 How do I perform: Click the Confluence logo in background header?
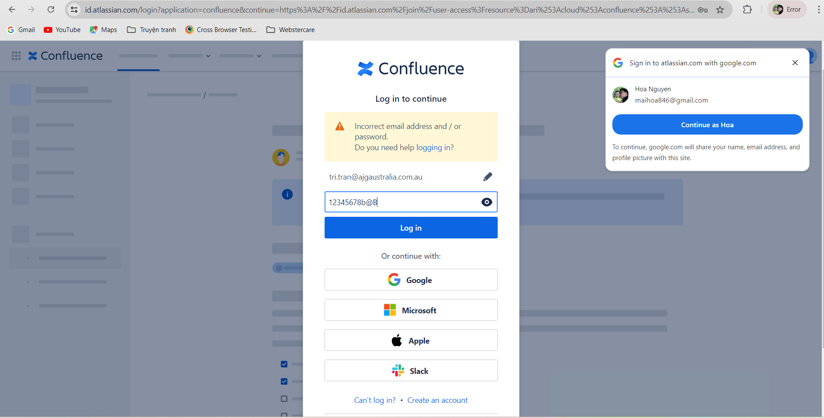click(65, 56)
